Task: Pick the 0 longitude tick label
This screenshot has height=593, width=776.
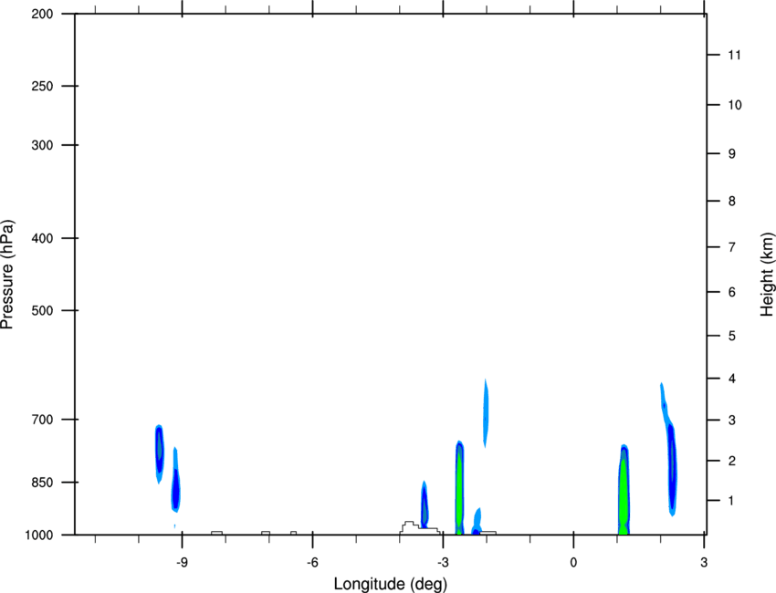Action: tap(573, 562)
